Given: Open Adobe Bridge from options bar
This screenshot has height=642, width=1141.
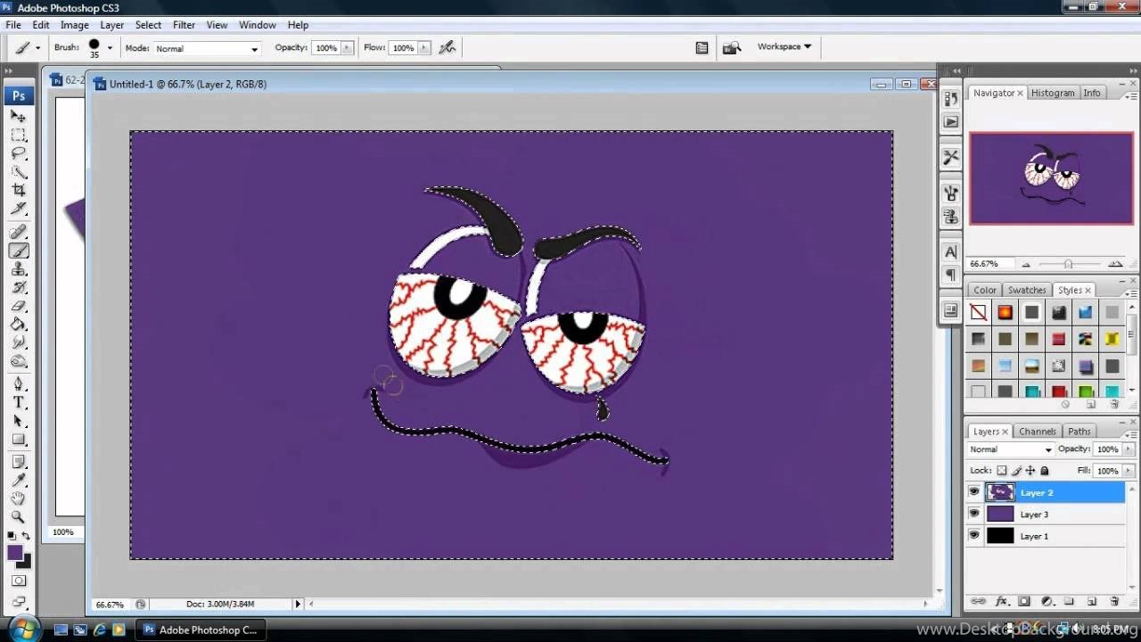Looking at the screenshot, I should [732, 47].
